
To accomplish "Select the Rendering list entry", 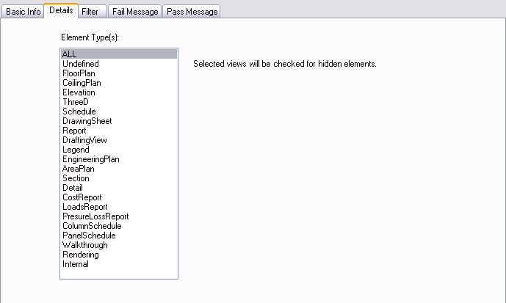I will pos(119,255).
